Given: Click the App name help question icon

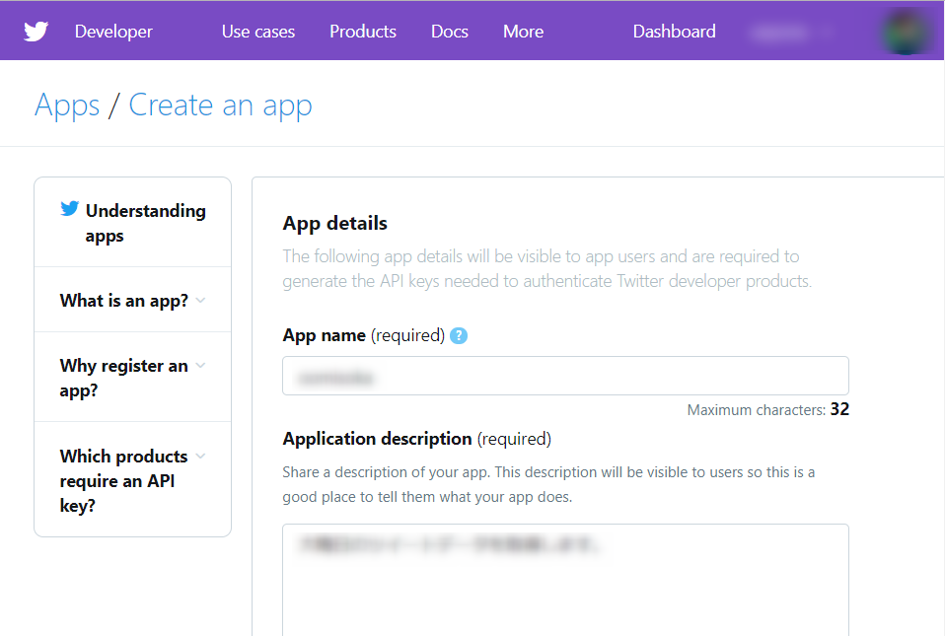Looking at the screenshot, I should tap(459, 335).
